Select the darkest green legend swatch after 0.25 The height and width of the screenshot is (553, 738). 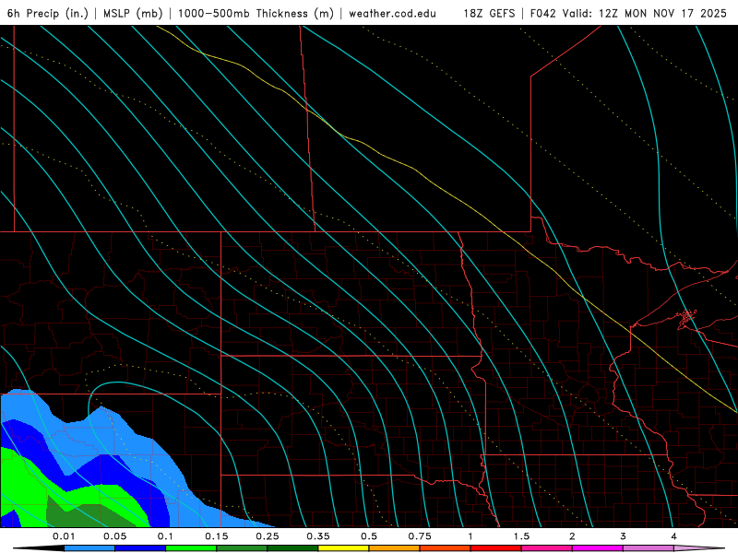tap(292, 548)
